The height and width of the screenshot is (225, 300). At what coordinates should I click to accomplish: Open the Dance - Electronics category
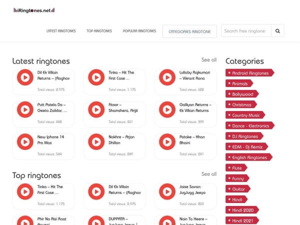click(250, 125)
